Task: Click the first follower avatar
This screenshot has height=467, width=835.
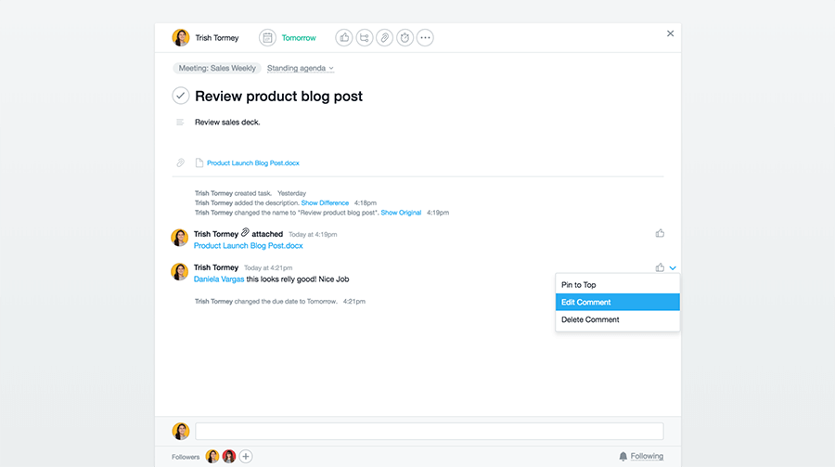Action: click(x=212, y=457)
